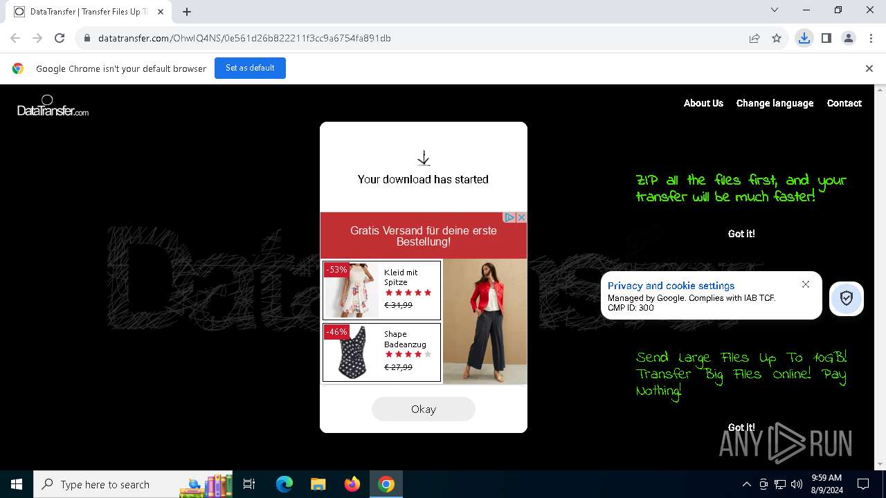Image resolution: width=886 pixels, height=498 pixels.
Task: Open Privacy and cookie settings link
Action: 671,286
